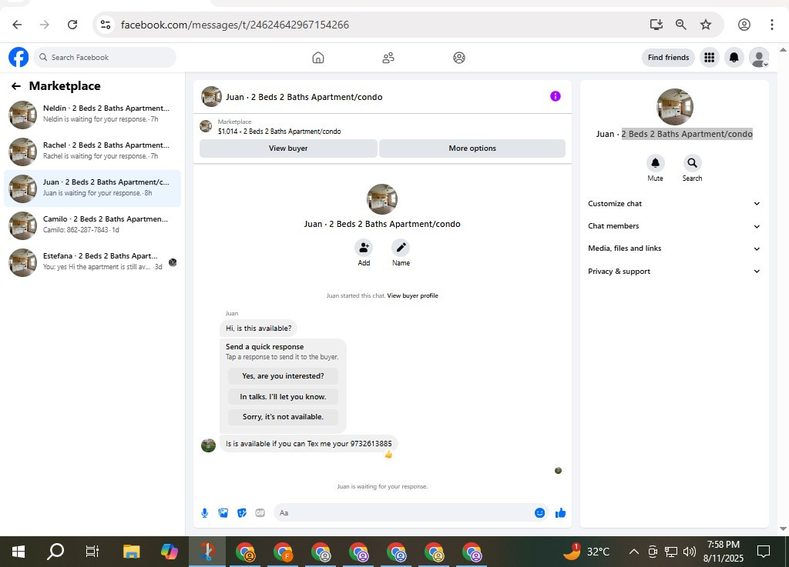This screenshot has height=567, width=789.
Task: Open Windows Start menu
Action: [x=18, y=552]
